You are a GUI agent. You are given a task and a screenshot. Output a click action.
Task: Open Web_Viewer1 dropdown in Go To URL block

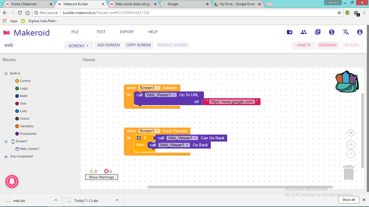[x=174, y=95]
